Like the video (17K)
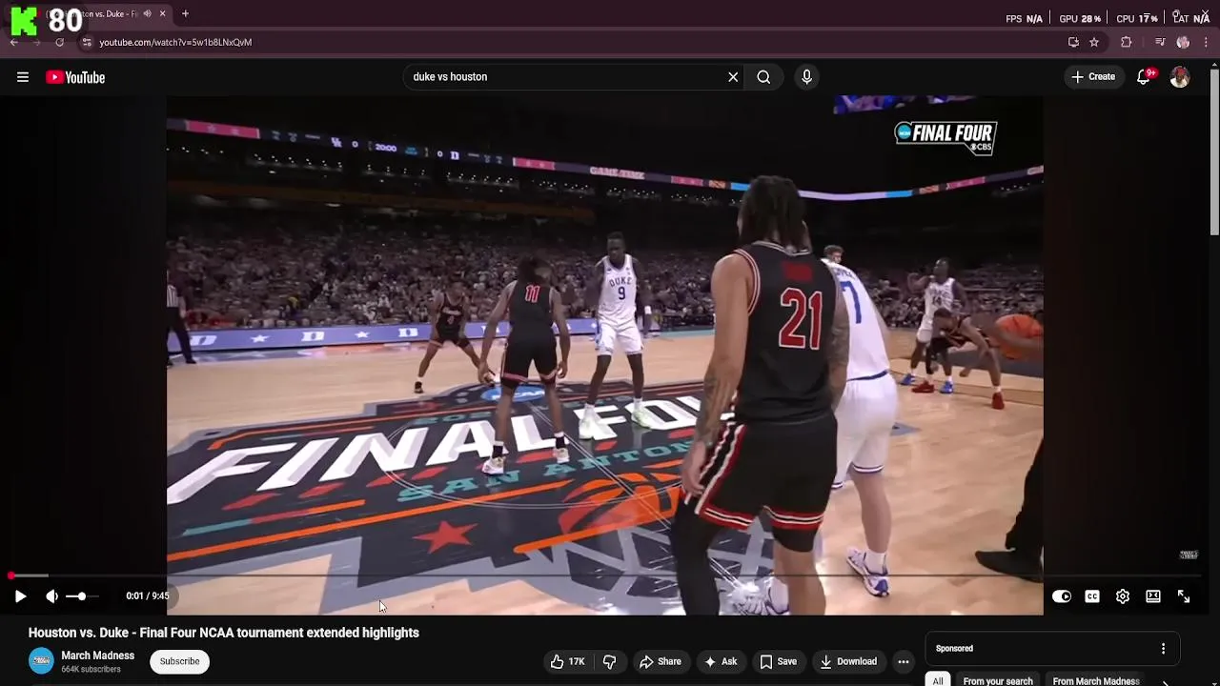 (x=567, y=661)
